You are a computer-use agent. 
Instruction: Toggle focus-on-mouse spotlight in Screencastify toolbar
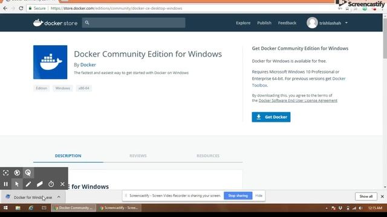[x=5, y=173]
